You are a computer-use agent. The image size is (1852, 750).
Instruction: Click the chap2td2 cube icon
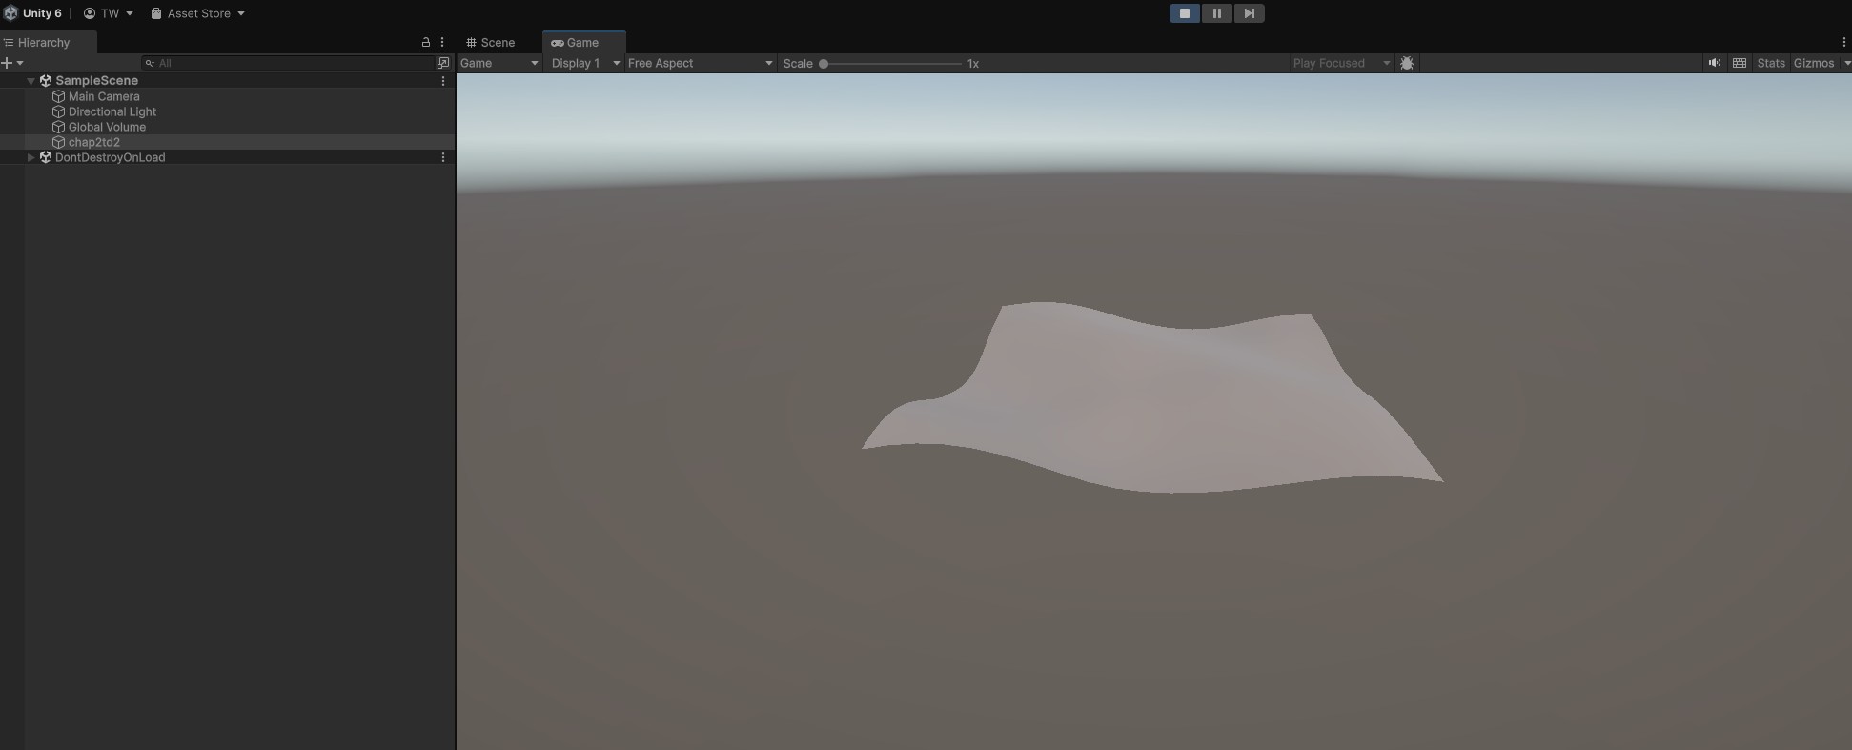coord(58,142)
